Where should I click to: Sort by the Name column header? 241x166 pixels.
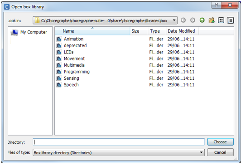pos(92,31)
